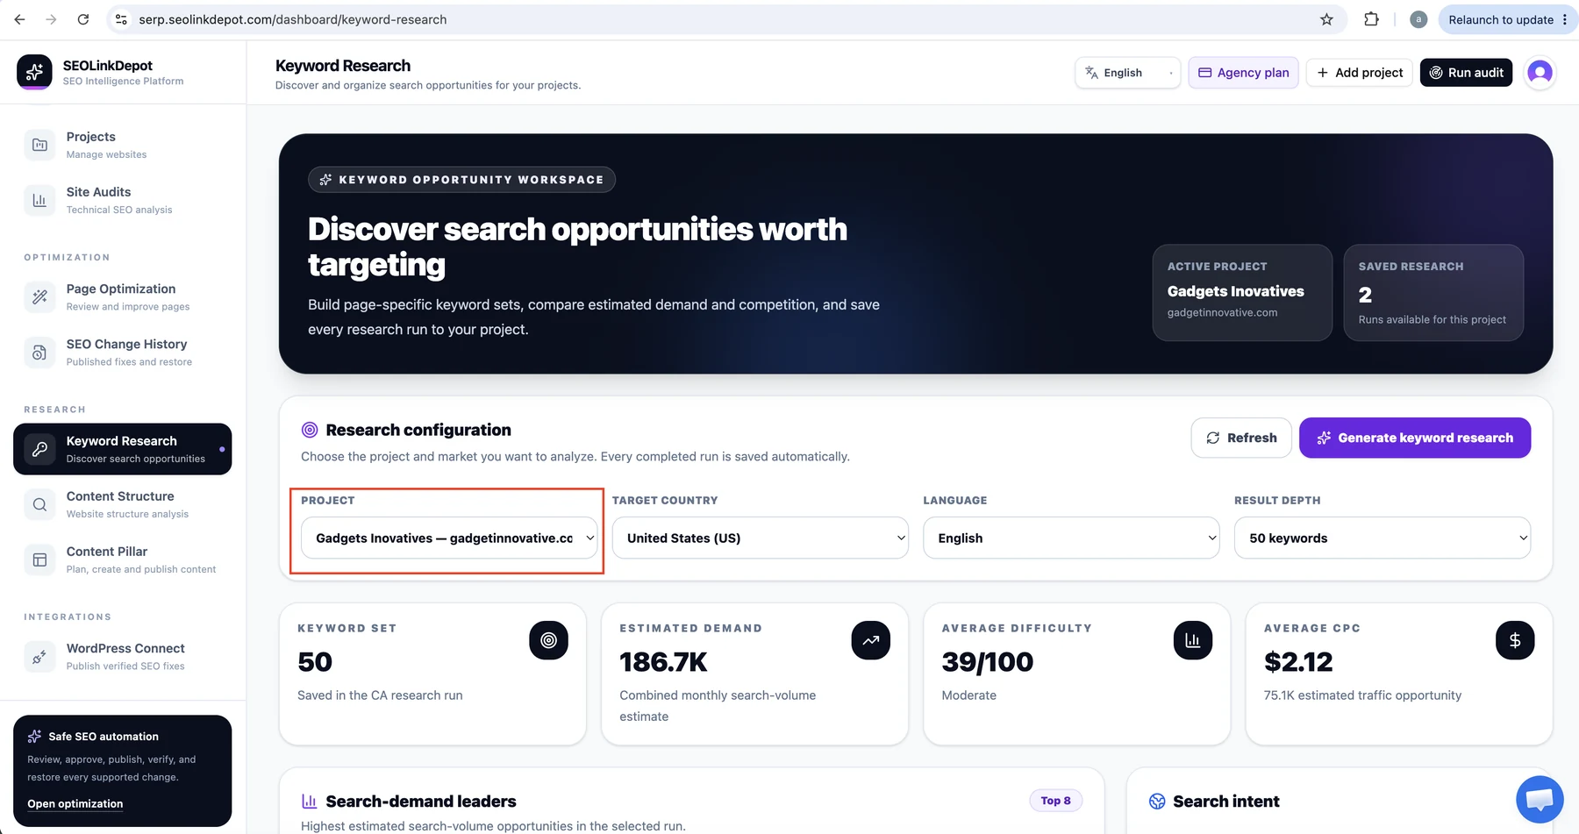
Task: Click the user profile avatar
Action: tap(1540, 72)
